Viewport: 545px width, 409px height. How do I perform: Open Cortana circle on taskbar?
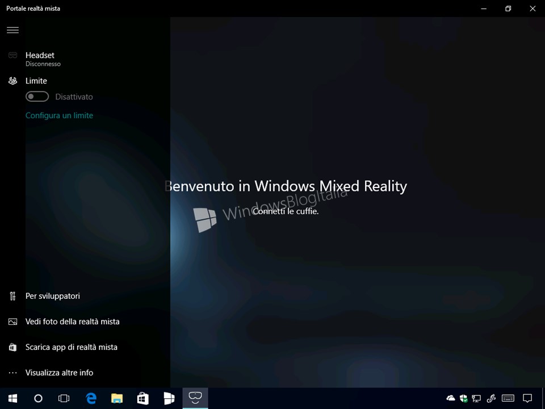pos(38,399)
